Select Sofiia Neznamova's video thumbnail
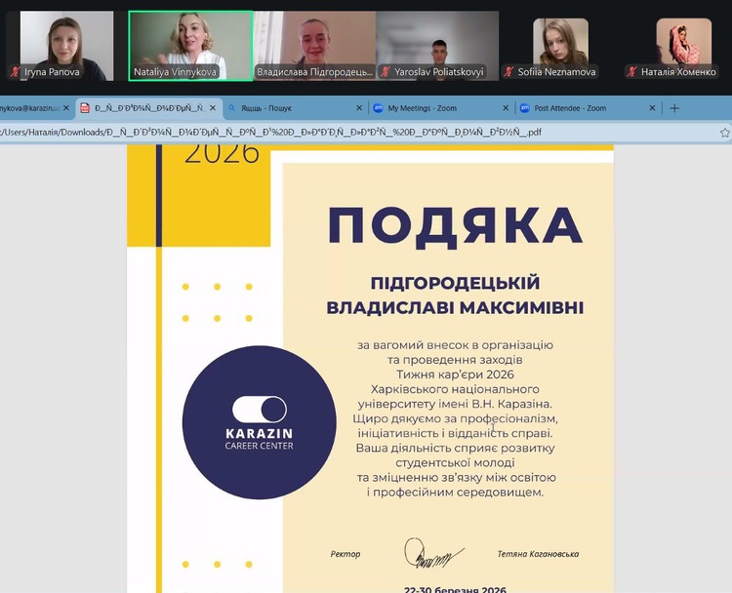The image size is (732, 593). tap(560, 45)
